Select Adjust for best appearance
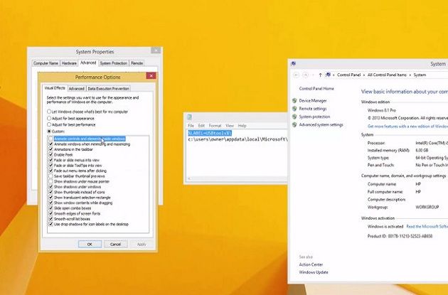 coord(49,118)
